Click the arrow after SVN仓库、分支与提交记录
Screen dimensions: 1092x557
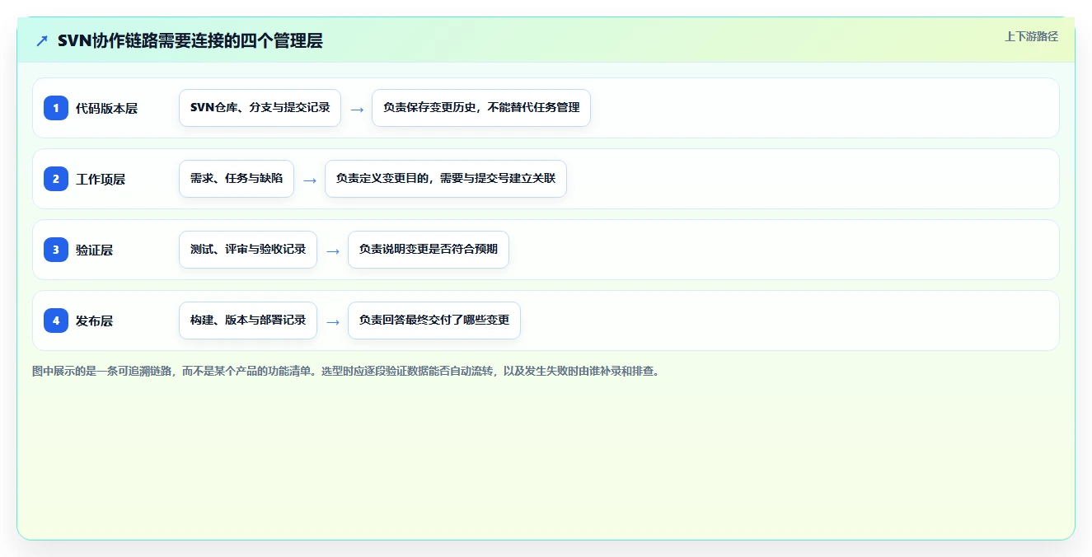pyautogui.click(x=357, y=109)
